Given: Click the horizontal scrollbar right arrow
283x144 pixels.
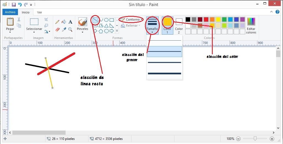Looking at the screenshot, I should coord(274,132).
